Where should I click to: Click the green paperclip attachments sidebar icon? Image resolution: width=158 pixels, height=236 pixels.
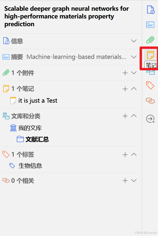point(150,40)
